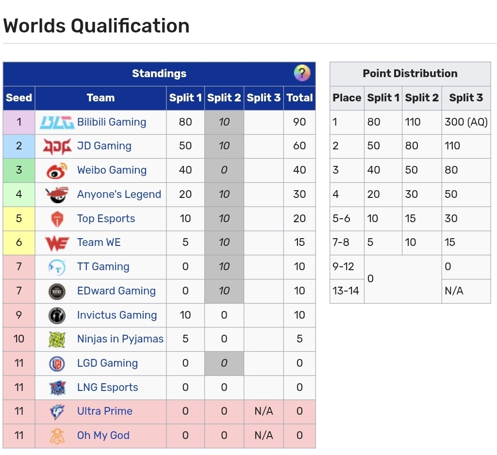Click N/A cell in Point Distribution table
The height and width of the screenshot is (455, 497).
(466, 291)
